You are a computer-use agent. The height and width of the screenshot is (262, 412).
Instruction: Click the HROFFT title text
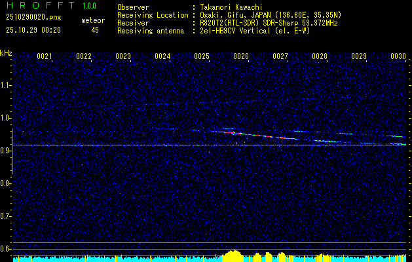pos(41,5)
